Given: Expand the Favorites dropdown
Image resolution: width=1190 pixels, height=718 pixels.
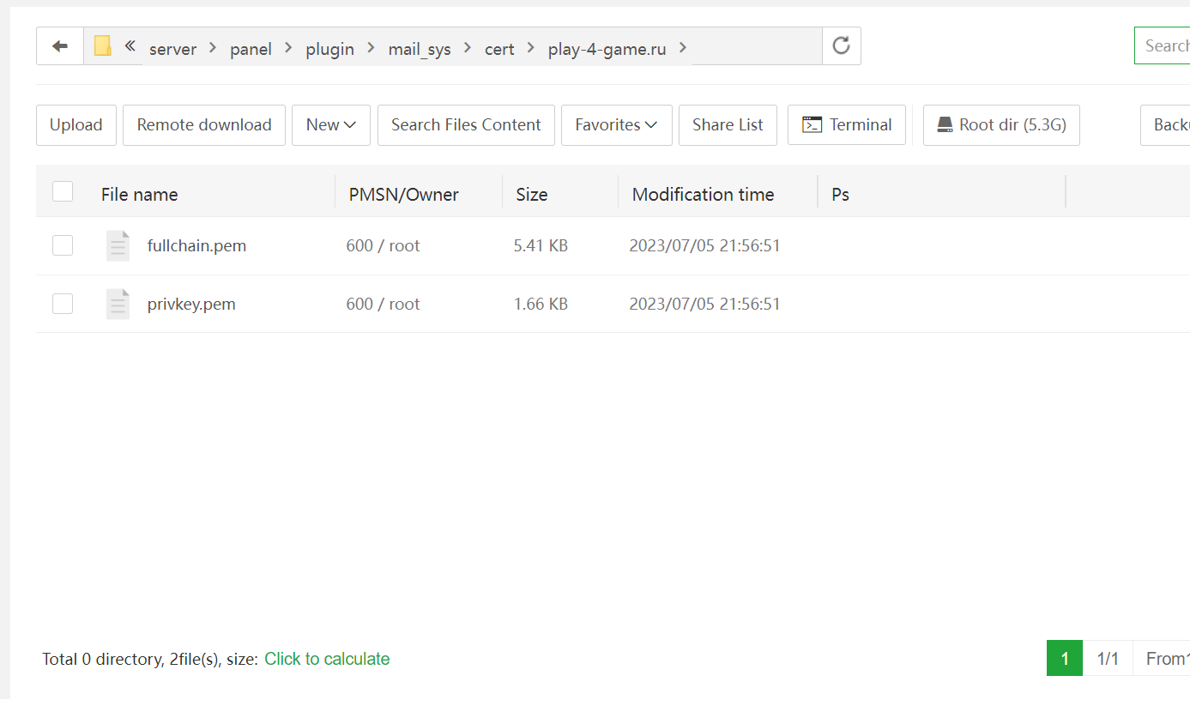Looking at the screenshot, I should pyautogui.click(x=617, y=125).
